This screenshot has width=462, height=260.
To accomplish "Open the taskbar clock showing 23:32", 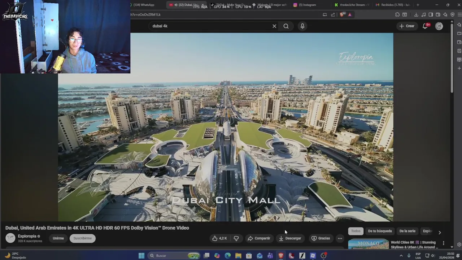I will [x=446, y=256].
